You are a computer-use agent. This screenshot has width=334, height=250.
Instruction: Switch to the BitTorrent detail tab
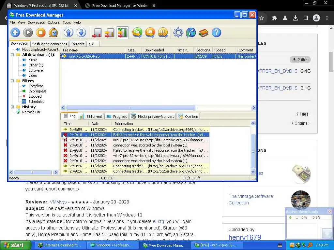(x=91, y=117)
